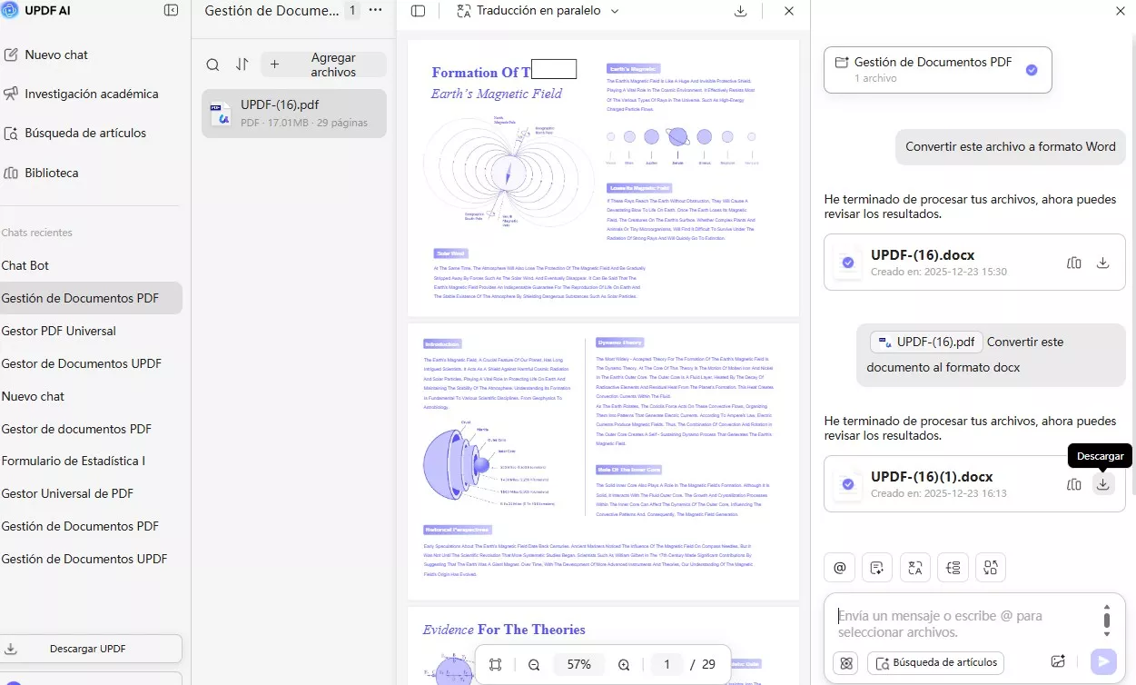The image size is (1136, 685).
Task: Search files with magnifier icon
Action: [x=212, y=65]
